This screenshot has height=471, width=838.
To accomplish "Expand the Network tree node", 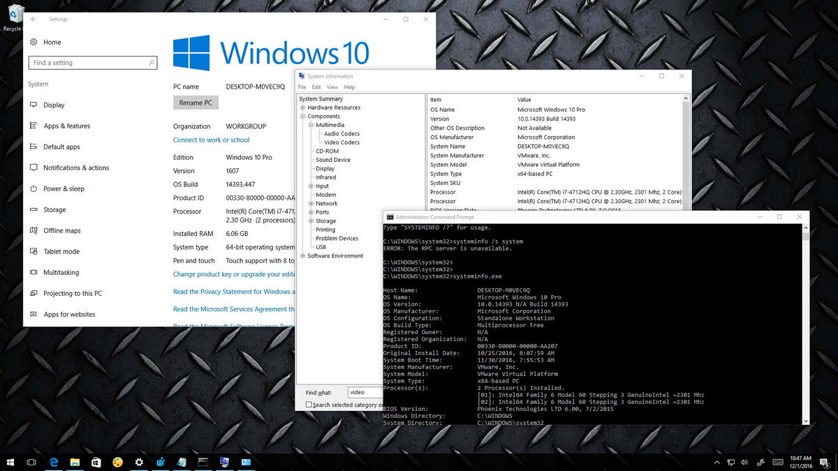I will click(x=311, y=204).
